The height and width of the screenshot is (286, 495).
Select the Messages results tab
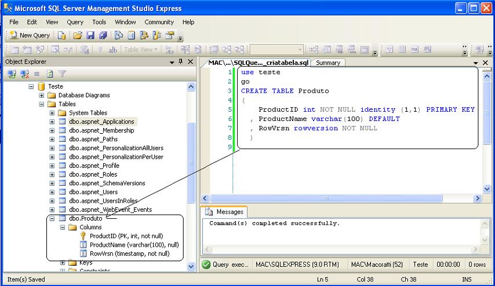coord(224,211)
